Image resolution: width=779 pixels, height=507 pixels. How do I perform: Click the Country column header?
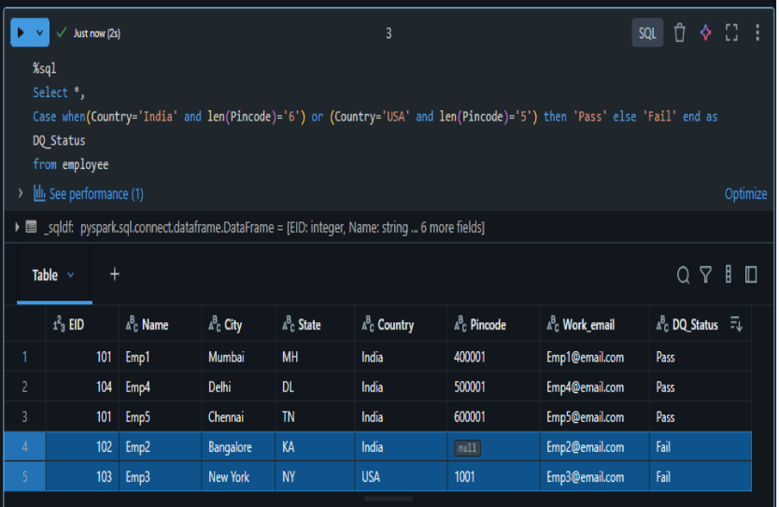click(401, 325)
